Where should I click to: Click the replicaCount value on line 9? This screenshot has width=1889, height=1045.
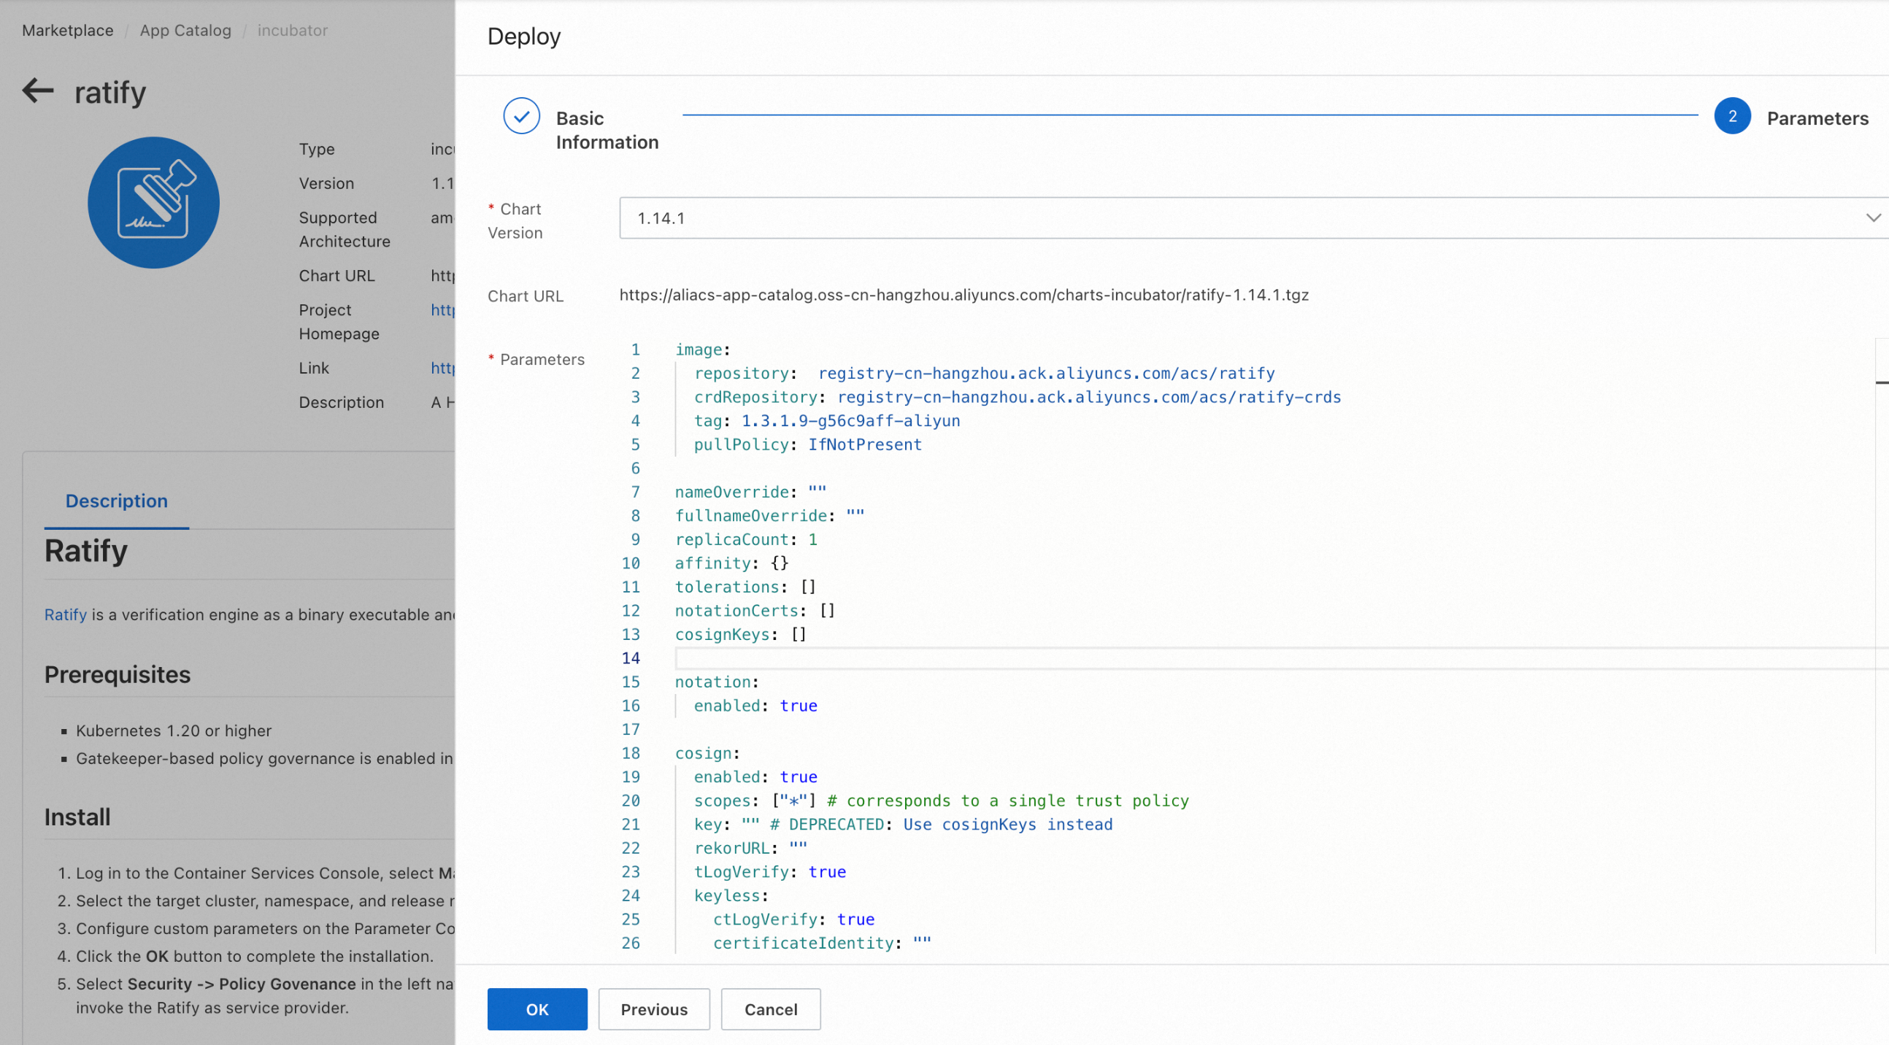coord(812,539)
